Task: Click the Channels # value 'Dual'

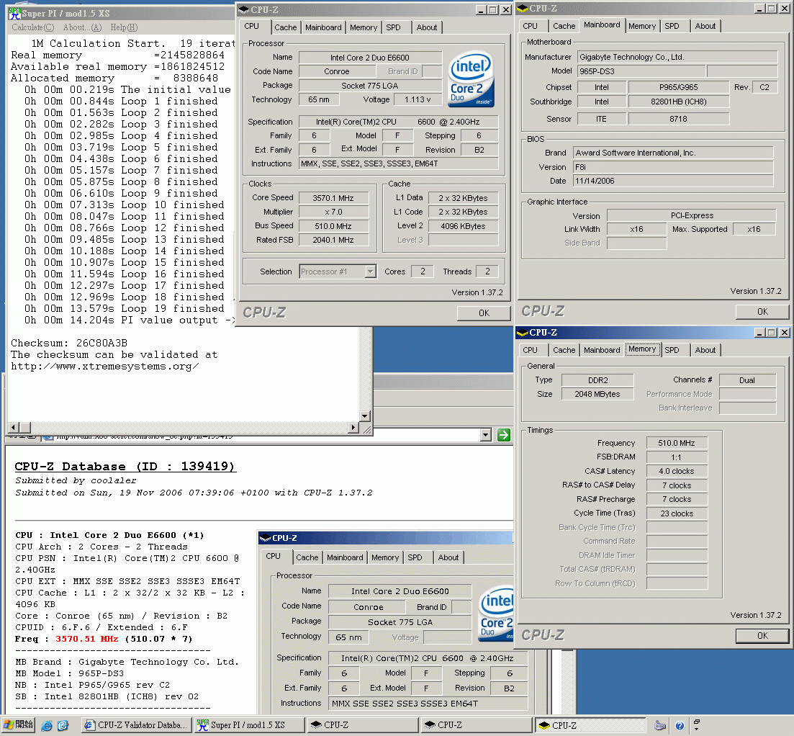Action: [747, 380]
